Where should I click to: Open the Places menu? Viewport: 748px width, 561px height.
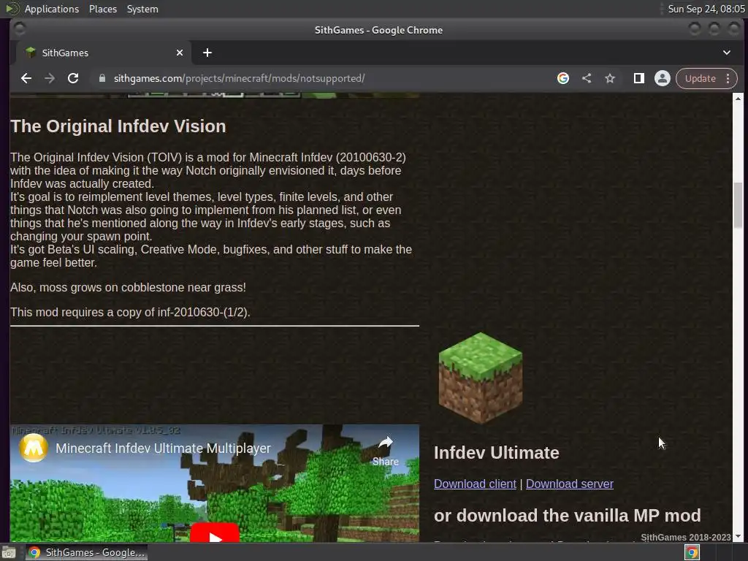(102, 9)
